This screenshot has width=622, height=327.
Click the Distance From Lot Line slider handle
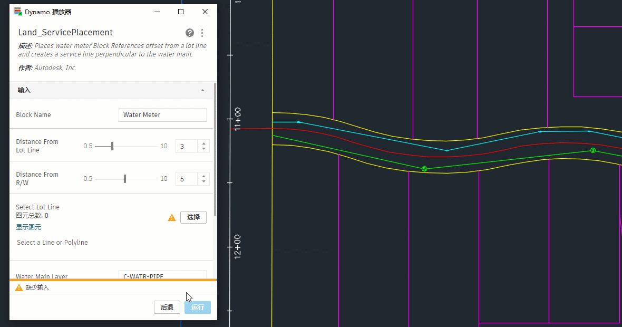pos(112,146)
